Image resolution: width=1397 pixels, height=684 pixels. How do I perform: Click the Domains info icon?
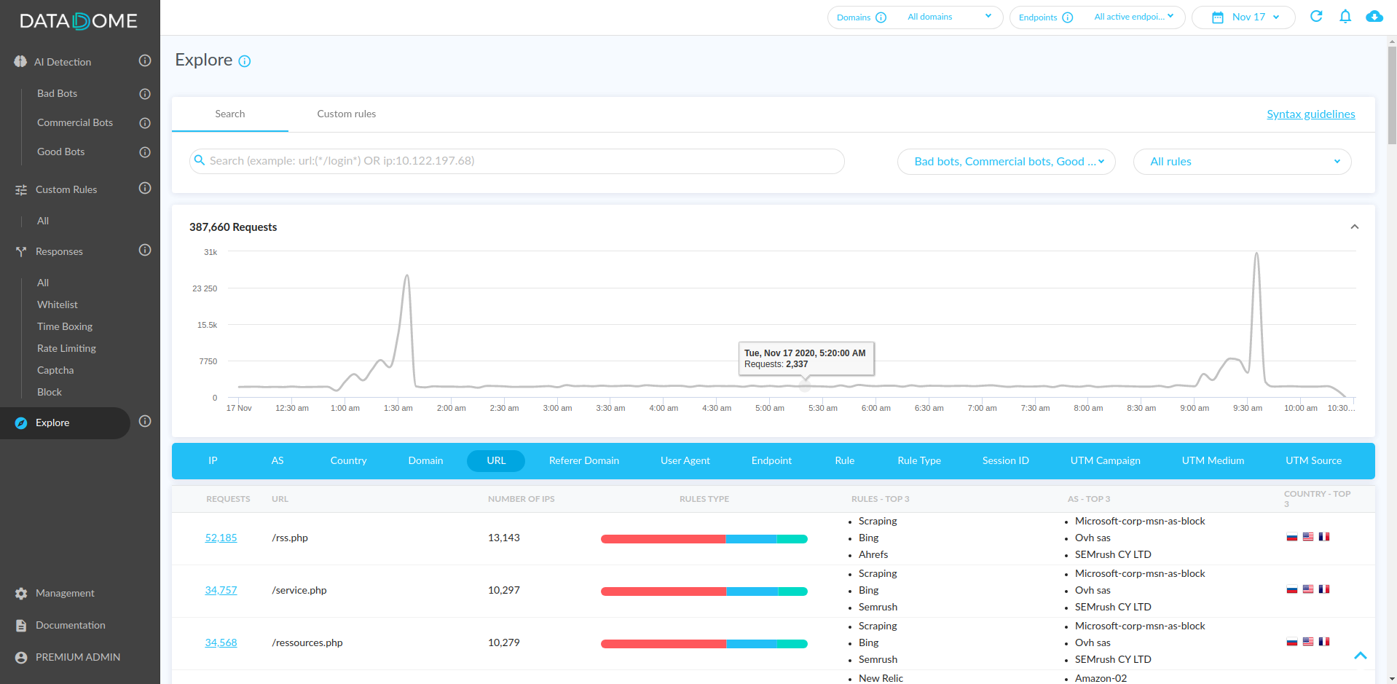881,17
